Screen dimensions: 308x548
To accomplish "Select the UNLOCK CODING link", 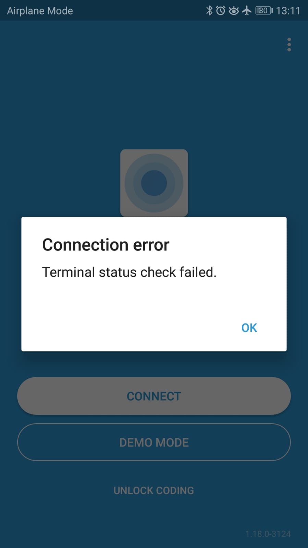I will (x=154, y=490).
